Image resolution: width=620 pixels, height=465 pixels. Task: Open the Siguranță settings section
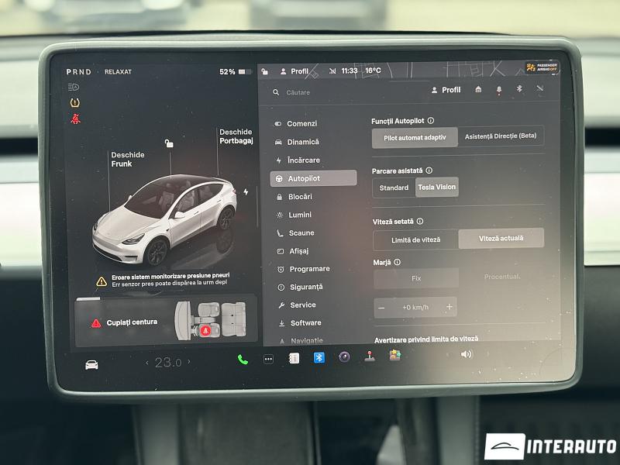(306, 287)
